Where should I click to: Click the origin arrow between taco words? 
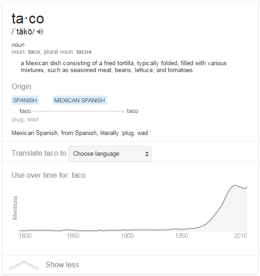79,111
